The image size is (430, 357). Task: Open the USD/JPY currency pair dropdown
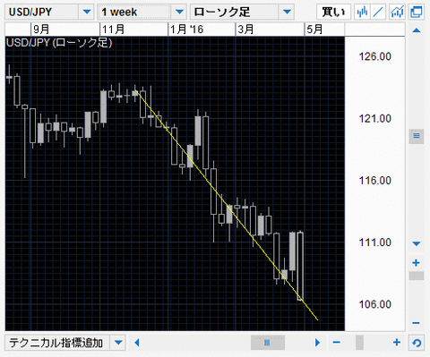click(x=87, y=12)
